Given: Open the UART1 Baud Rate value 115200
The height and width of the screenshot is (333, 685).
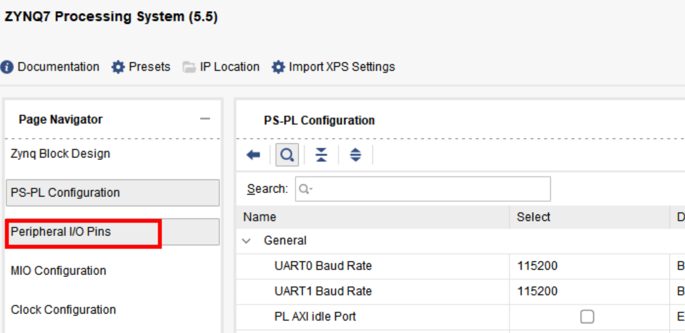Looking at the screenshot, I should (537, 291).
